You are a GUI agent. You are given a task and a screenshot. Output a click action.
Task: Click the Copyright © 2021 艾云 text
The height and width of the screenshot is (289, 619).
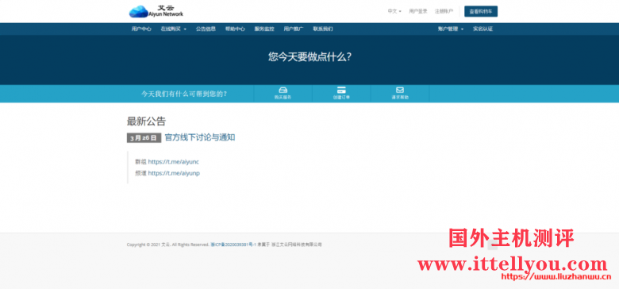148,245
